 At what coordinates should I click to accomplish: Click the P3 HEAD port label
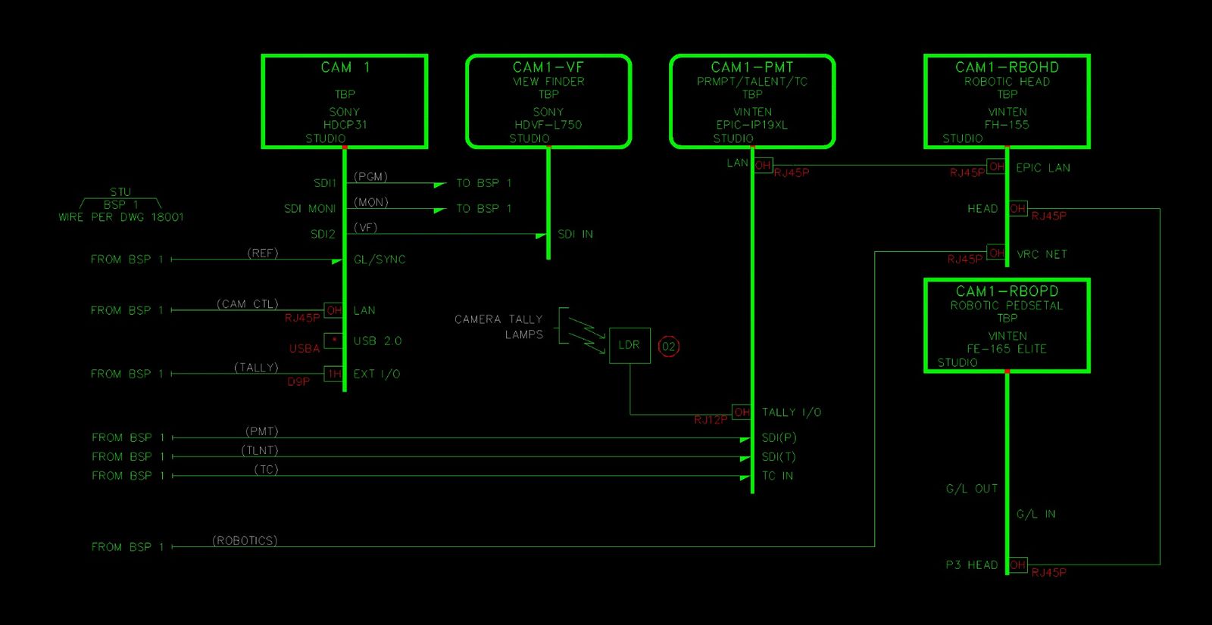click(972, 565)
